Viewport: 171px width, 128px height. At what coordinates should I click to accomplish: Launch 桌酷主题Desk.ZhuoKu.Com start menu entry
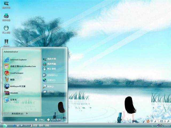pyautogui.click(x=20, y=66)
